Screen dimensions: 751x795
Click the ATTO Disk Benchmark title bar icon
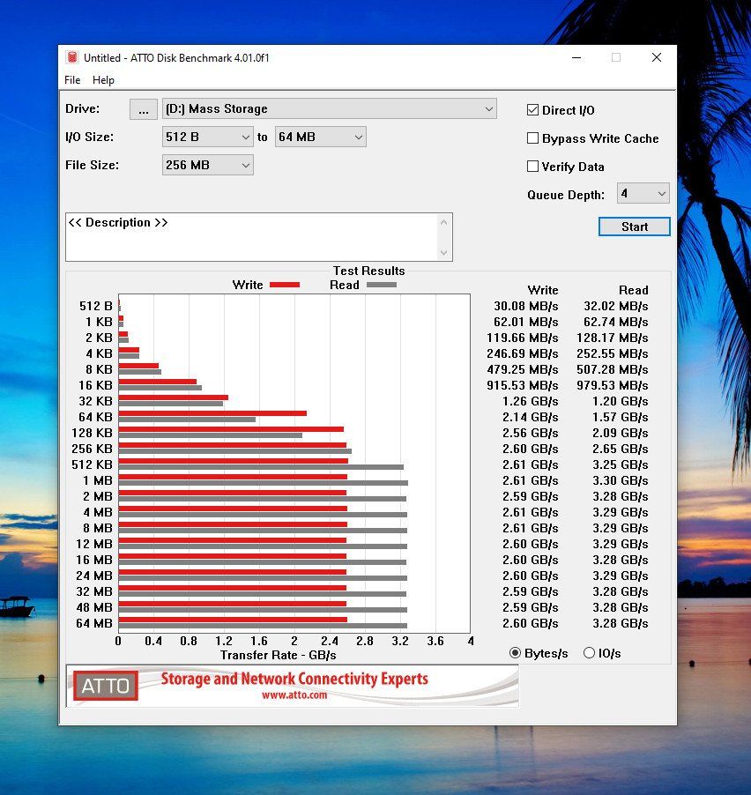click(x=72, y=57)
